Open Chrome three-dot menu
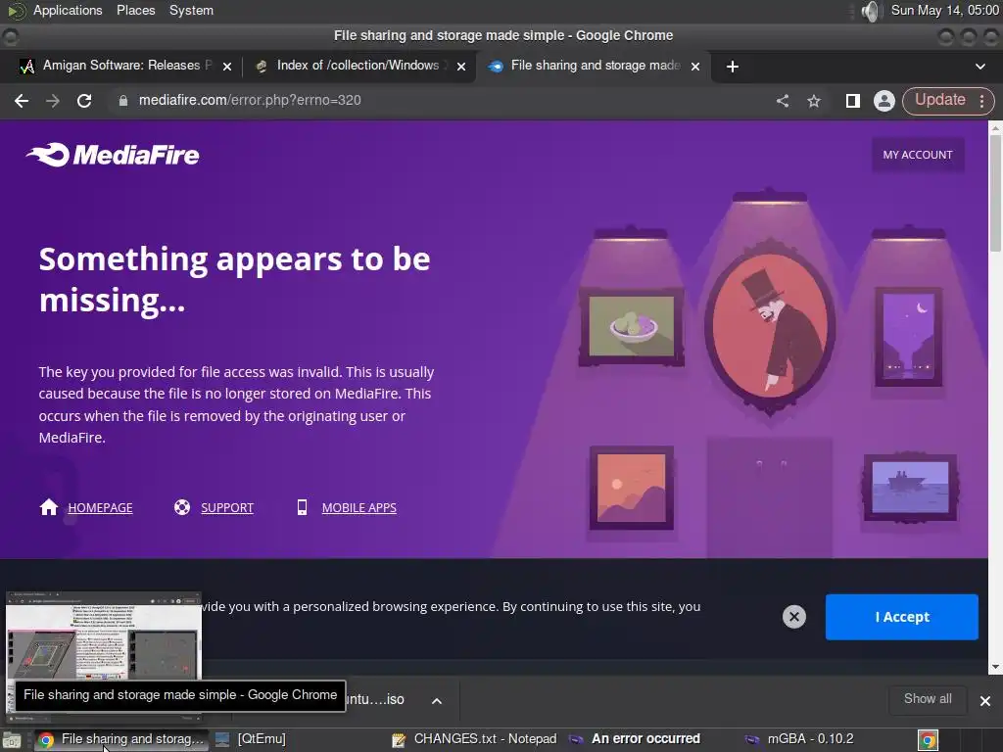The width and height of the screenshot is (1003, 752). (x=981, y=101)
